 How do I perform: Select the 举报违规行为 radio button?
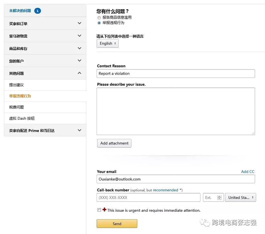[99, 23]
